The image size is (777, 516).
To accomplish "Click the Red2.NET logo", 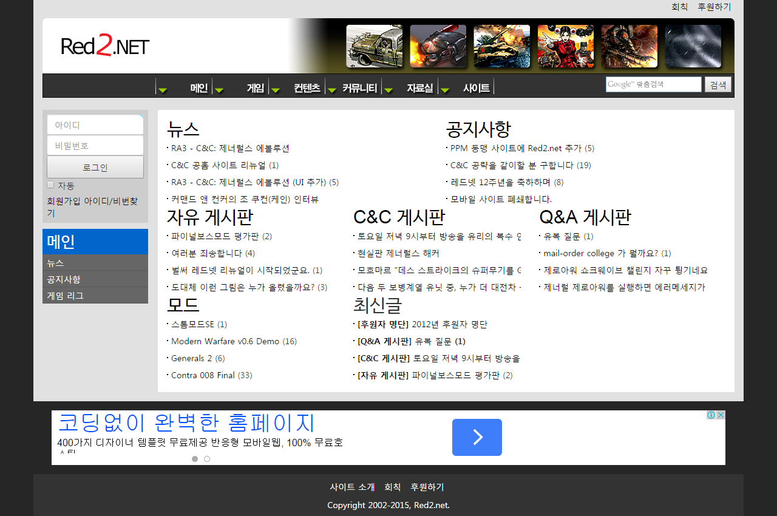I will [x=105, y=46].
